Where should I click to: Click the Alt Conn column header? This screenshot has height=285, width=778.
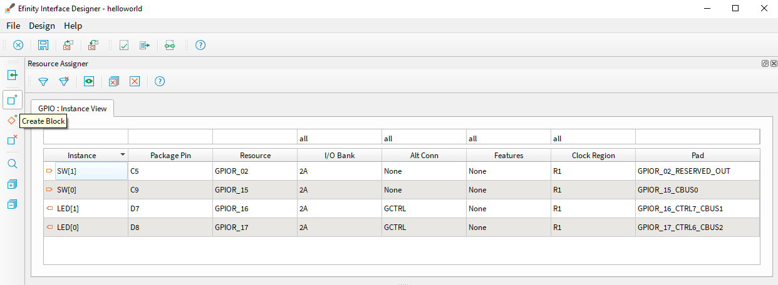424,155
